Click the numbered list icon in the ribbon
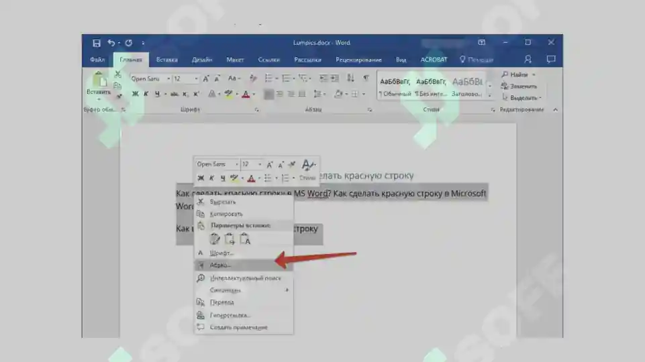 click(285, 78)
